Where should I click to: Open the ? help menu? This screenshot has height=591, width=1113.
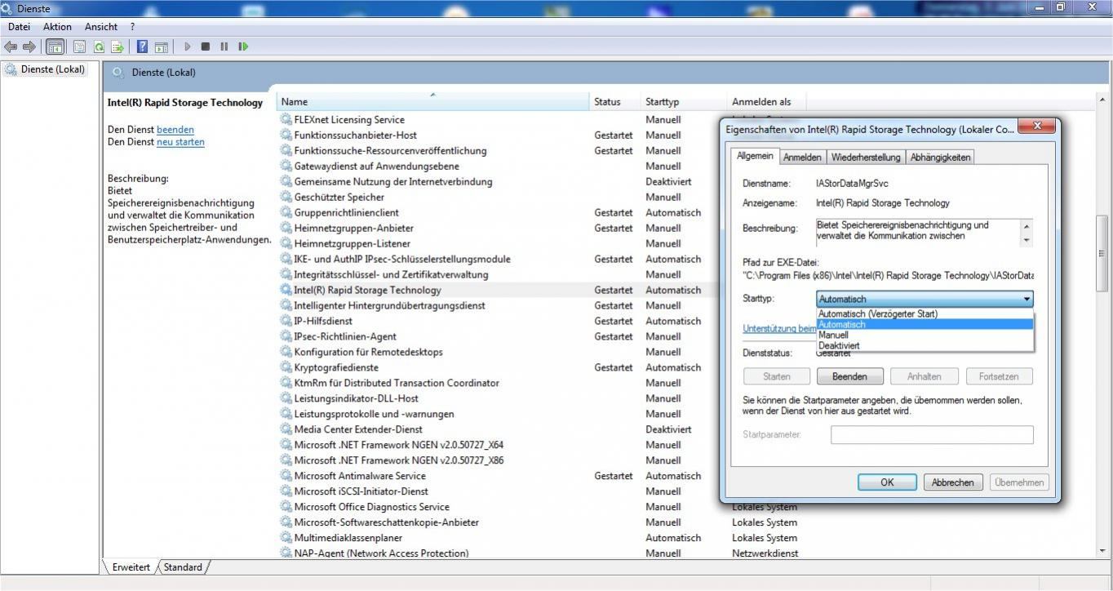132,27
